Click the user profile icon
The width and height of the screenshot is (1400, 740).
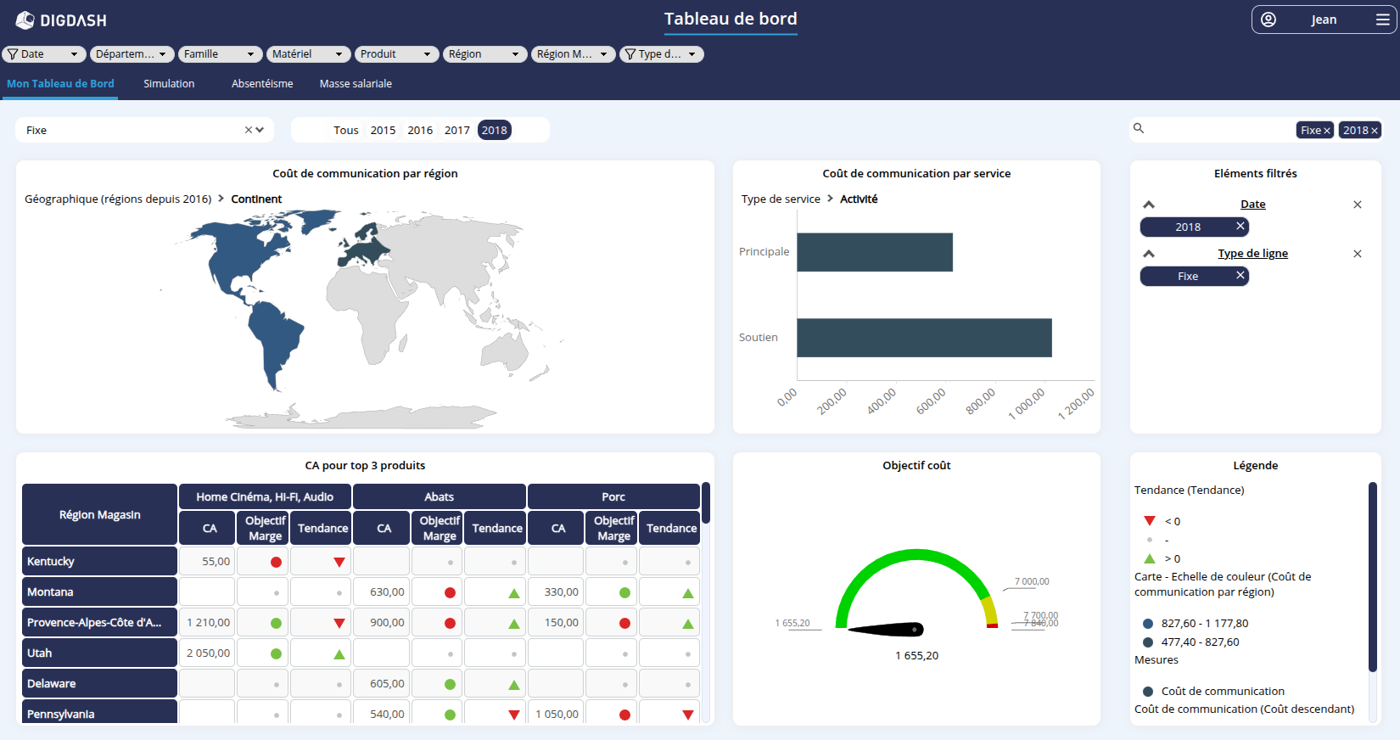click(1268, 20)
